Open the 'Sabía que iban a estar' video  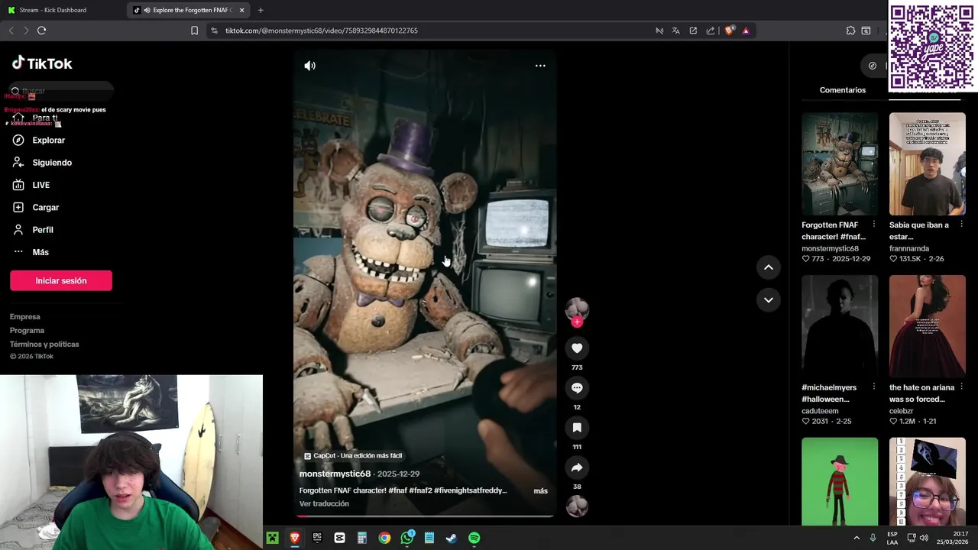tap(927, 163)
